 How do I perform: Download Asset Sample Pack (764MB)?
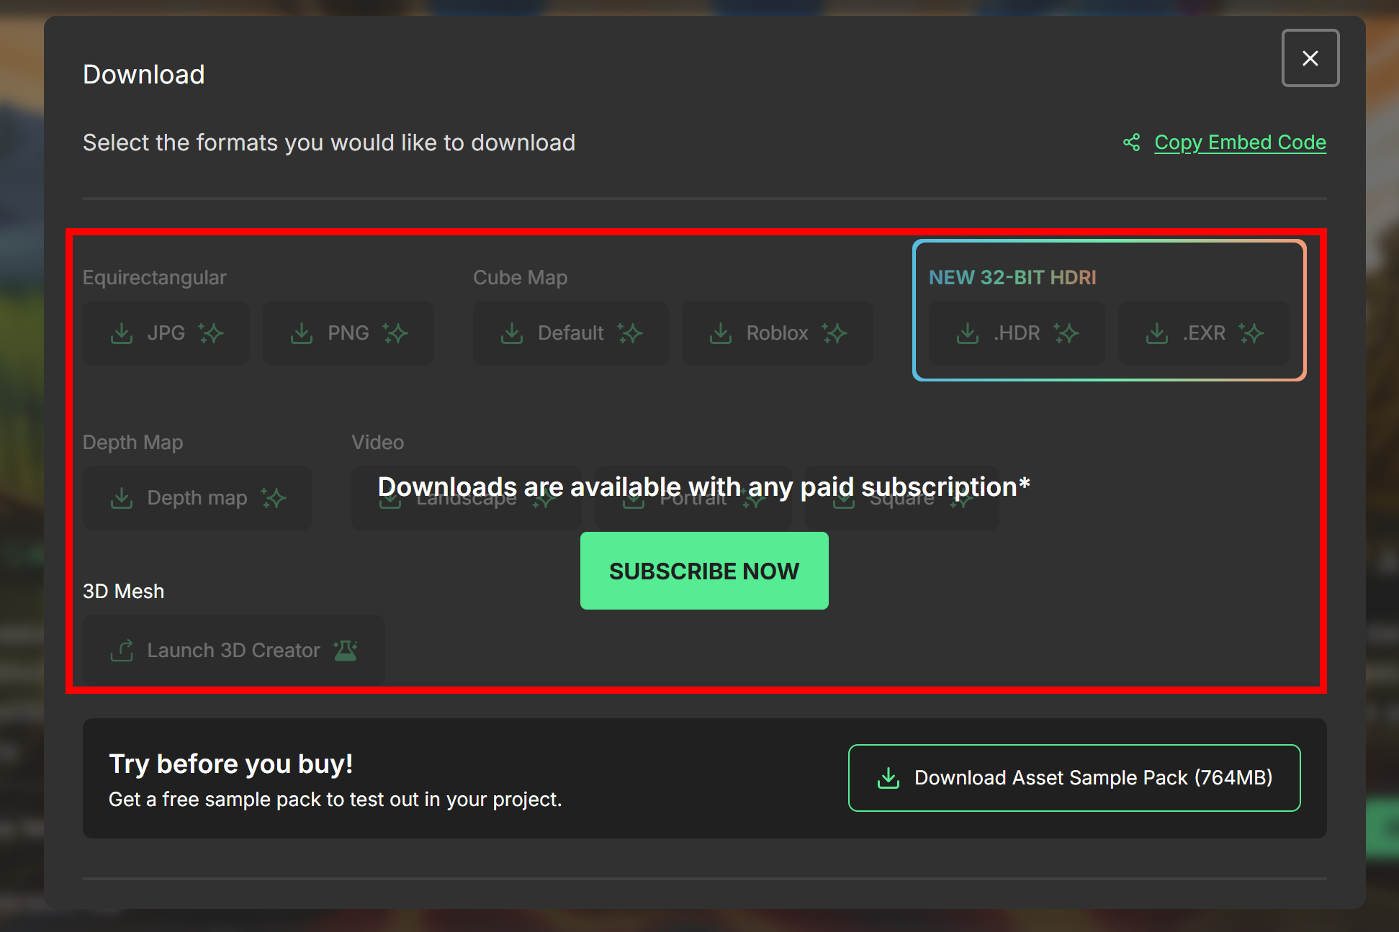pyautogui.click(x=1074, y=778)
